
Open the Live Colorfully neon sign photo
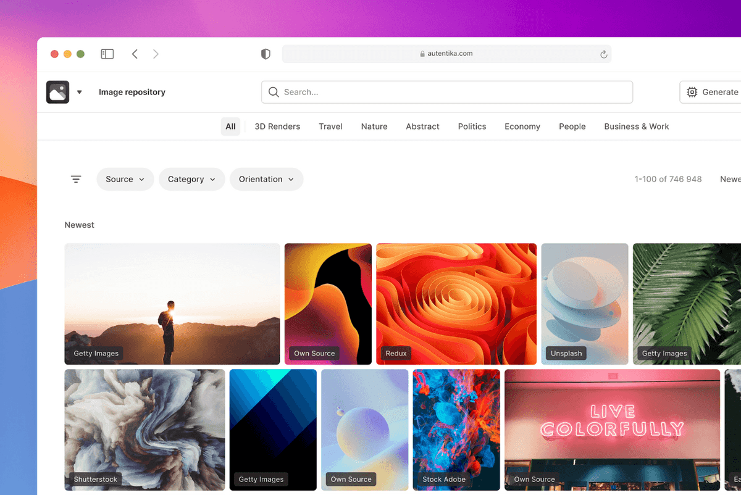(x=612, y=430)
